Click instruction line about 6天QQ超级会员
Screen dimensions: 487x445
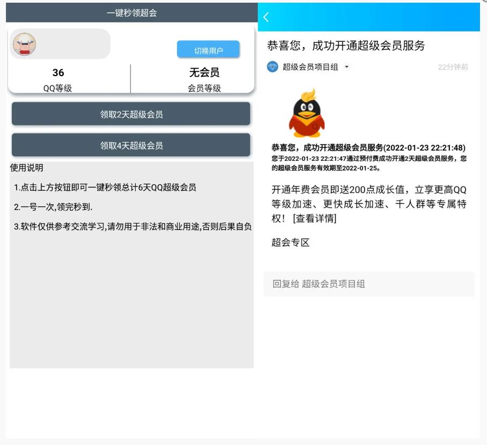point(105,188)
